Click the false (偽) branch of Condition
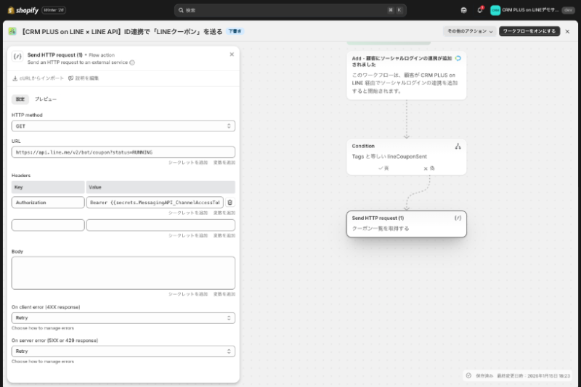Image resolution: width=581 pixels, height=387 pixels. coord(429,168)
